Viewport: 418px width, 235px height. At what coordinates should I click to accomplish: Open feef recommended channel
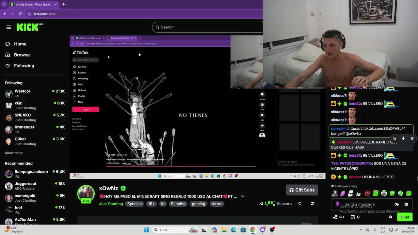[35, 210]
